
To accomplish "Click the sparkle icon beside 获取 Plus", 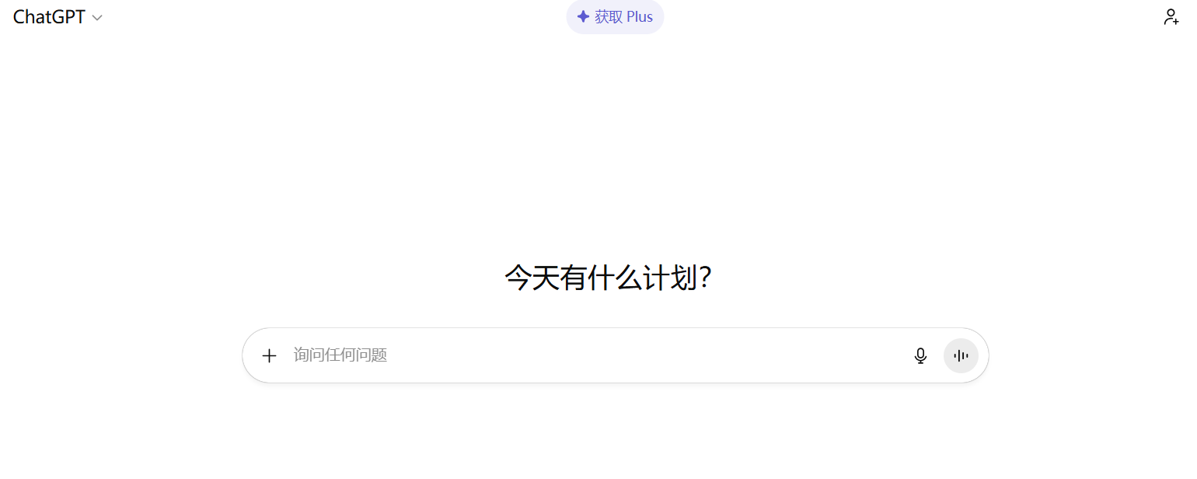I will (x=583, y=16).
